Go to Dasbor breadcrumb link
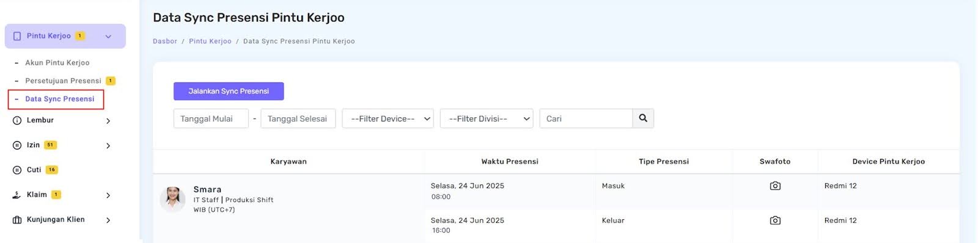Viewport: 978px width, 243px height. click(x=165, y=42)
